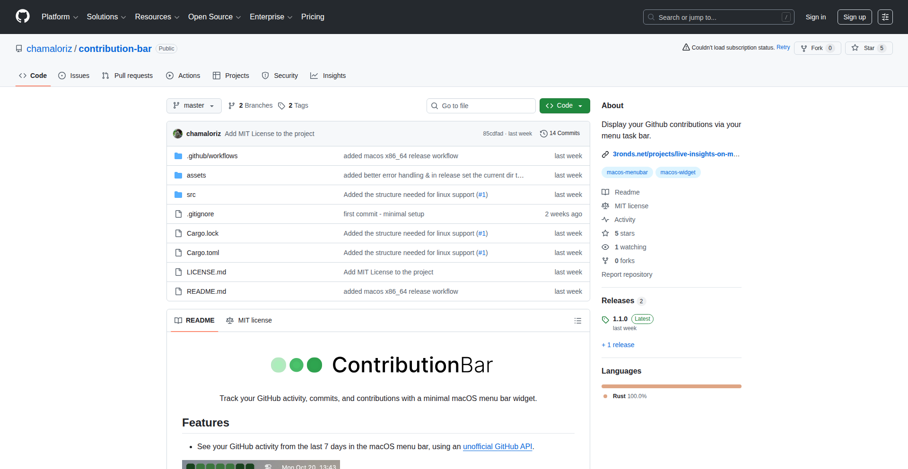The width and height of the screenshot is (908, 469).
Task: Click the Retry link for subscription status
Action: [x=783, y=47]
